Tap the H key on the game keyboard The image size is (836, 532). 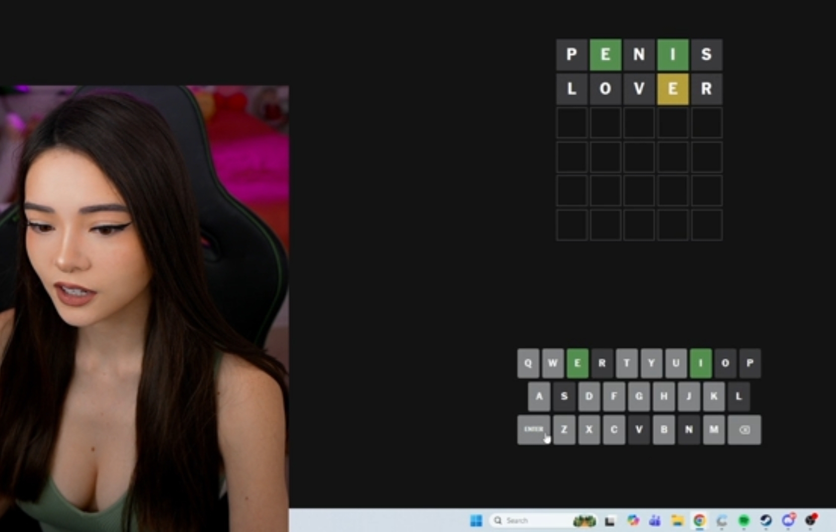tap(664, 397)
